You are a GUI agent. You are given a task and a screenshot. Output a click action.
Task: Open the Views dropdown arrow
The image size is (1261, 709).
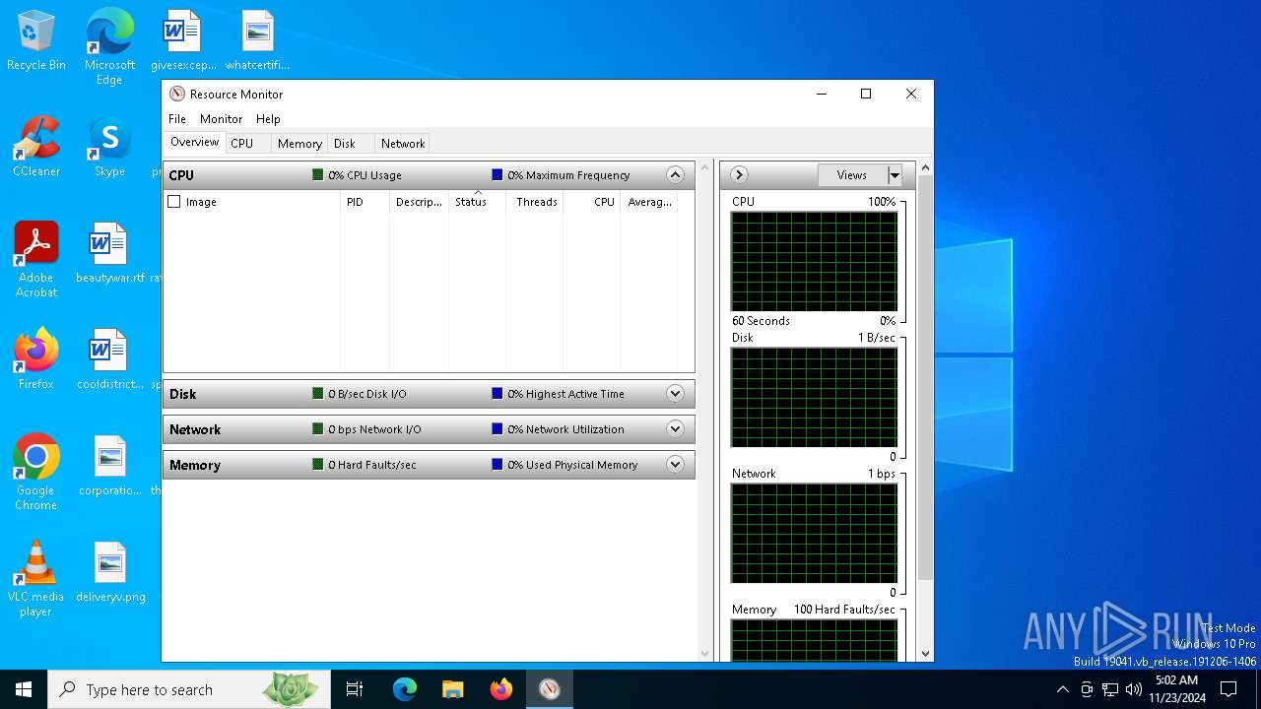[895, 175]
